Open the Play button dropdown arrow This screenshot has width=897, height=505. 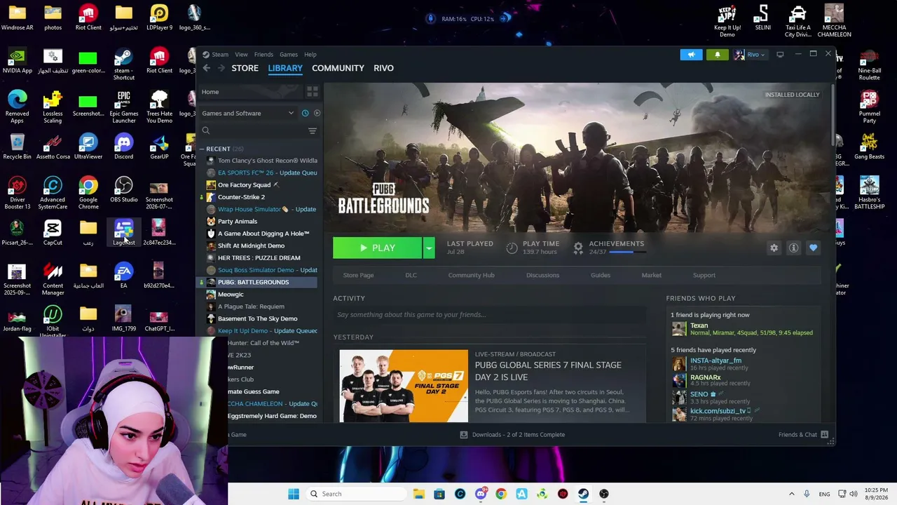pyautogui.click(x=428, y=248)
